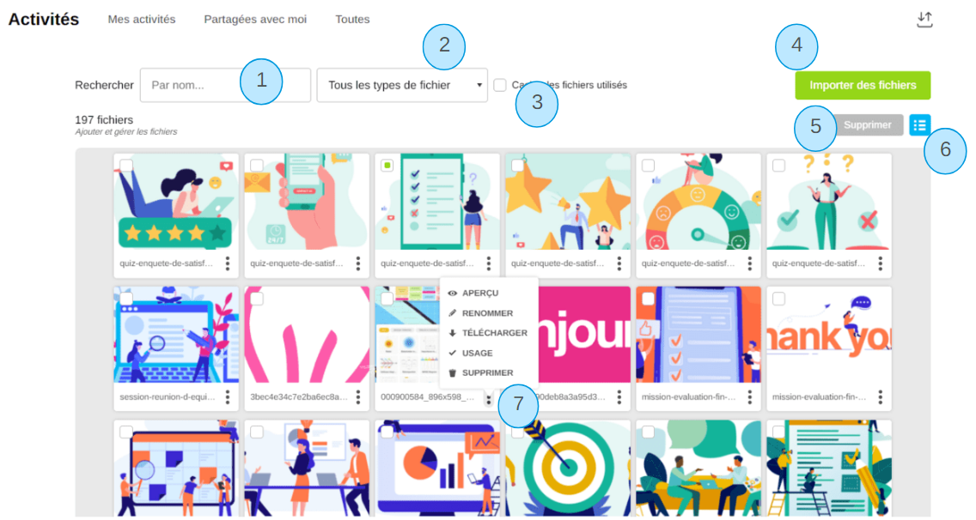The width and height of the screenshot is (976, 520).
Task: Select the target bullseye image thumbnail
Action: click(x=568, y=468)
